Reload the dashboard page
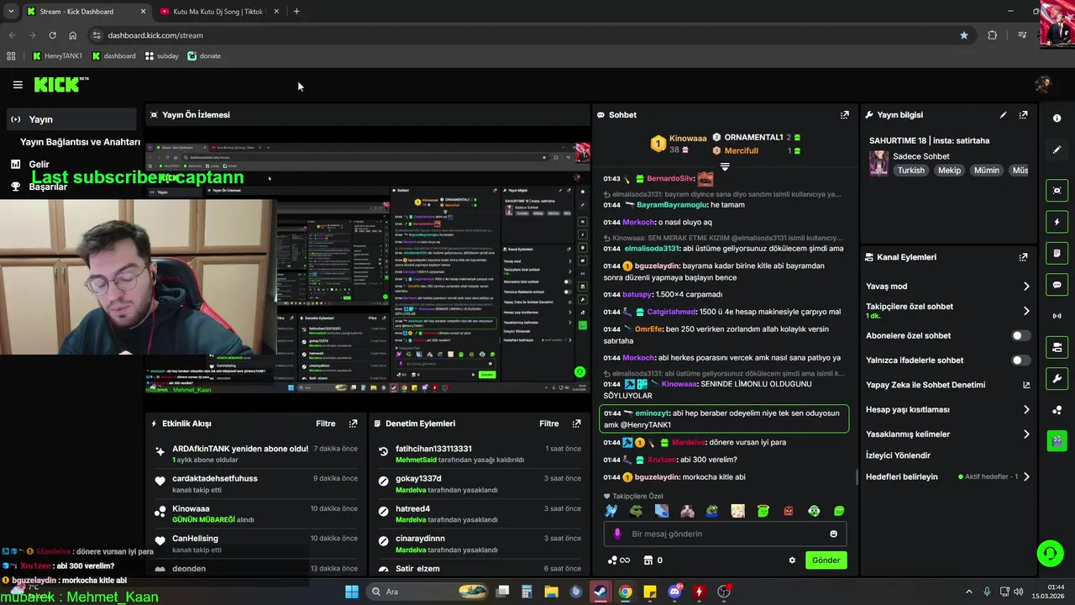 click(x=52, y=35)
